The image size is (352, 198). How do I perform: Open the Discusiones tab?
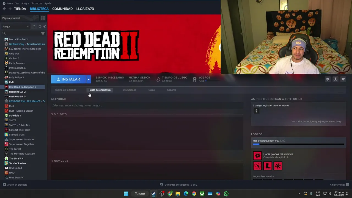click(130, 90)
